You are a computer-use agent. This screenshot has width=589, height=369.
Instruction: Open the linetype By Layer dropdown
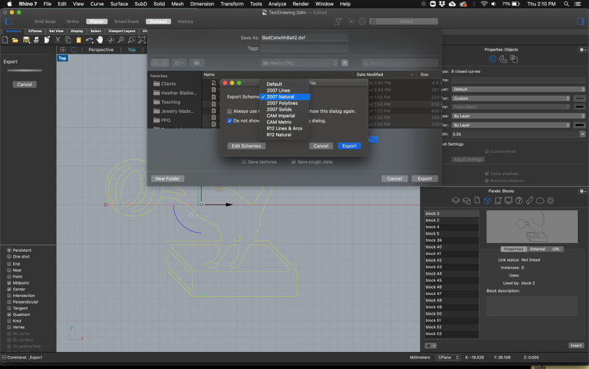[x=518, y=116]
